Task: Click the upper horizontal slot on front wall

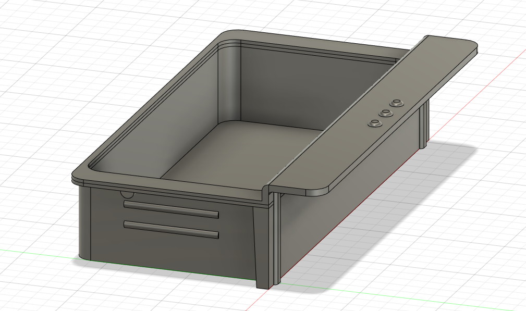Action: 171,209
